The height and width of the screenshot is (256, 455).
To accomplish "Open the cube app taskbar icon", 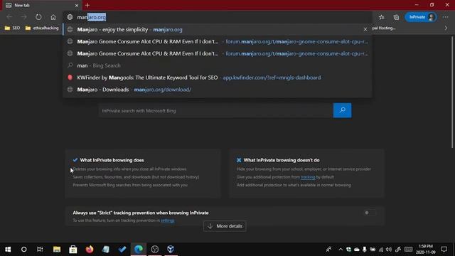I will tap(171, 250).
